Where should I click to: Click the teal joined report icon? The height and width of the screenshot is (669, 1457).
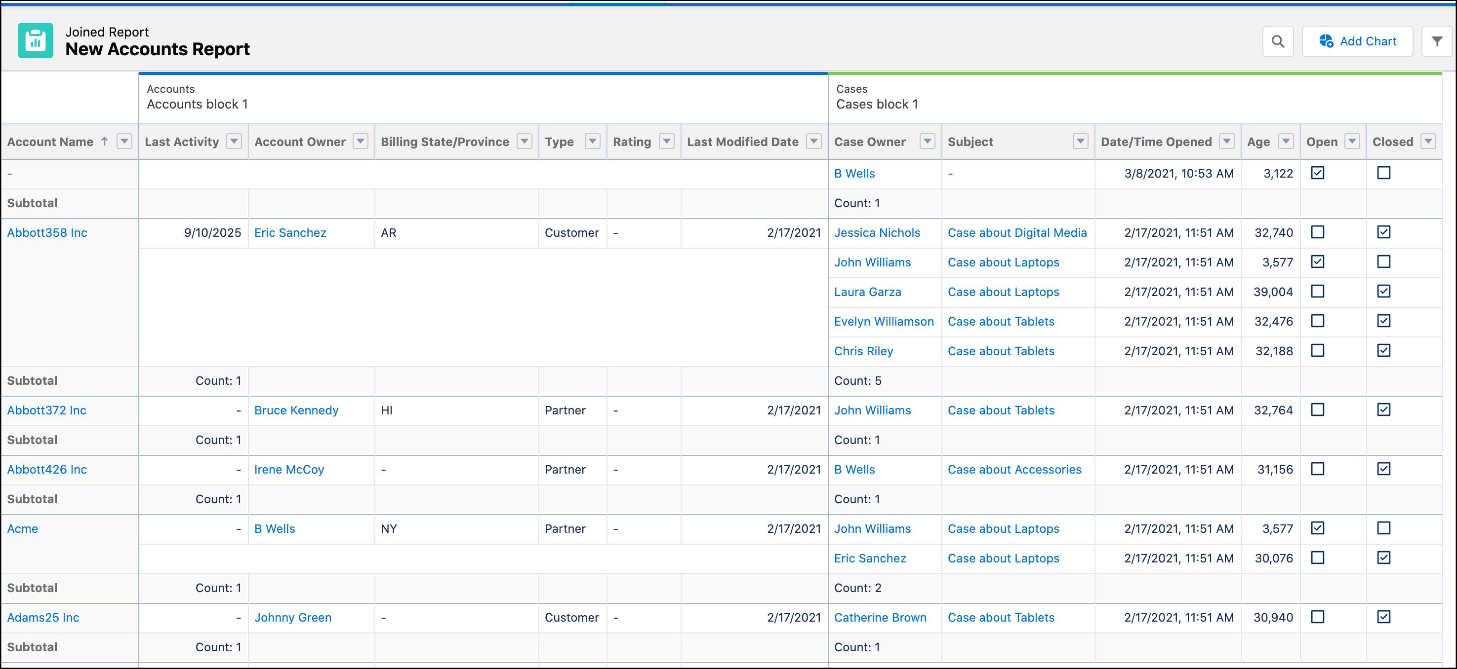(x=35, y=40)
